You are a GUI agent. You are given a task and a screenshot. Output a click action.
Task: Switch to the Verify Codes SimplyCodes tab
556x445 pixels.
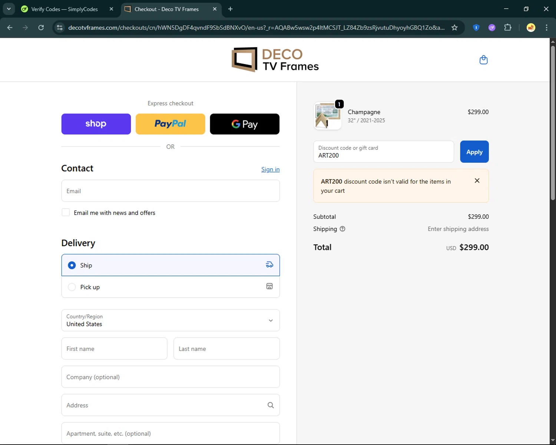pyautogui.click(x=64, y=9)
